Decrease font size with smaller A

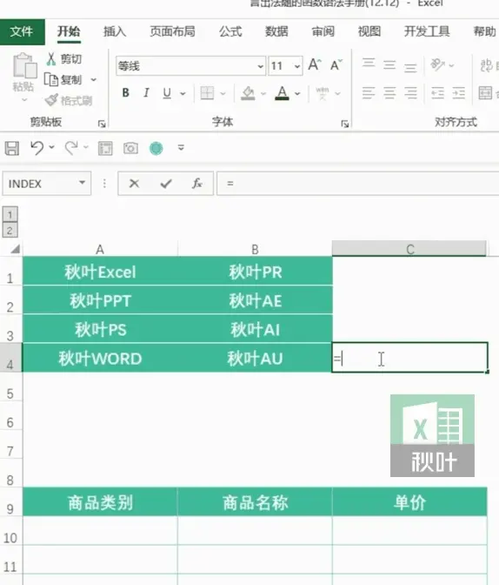coord(336,65)
